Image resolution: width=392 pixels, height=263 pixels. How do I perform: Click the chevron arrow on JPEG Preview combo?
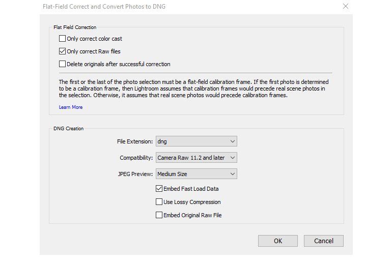tap(232, 174)
